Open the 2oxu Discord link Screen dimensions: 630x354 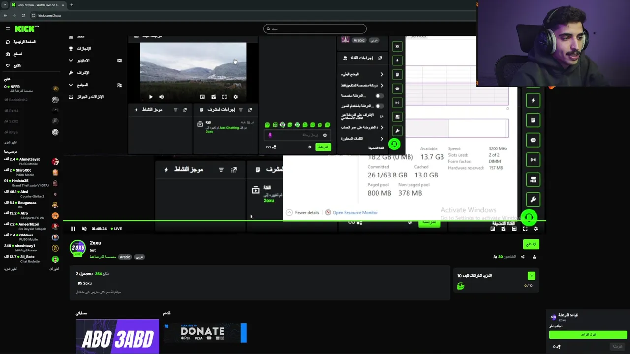(x=85, y=283)
